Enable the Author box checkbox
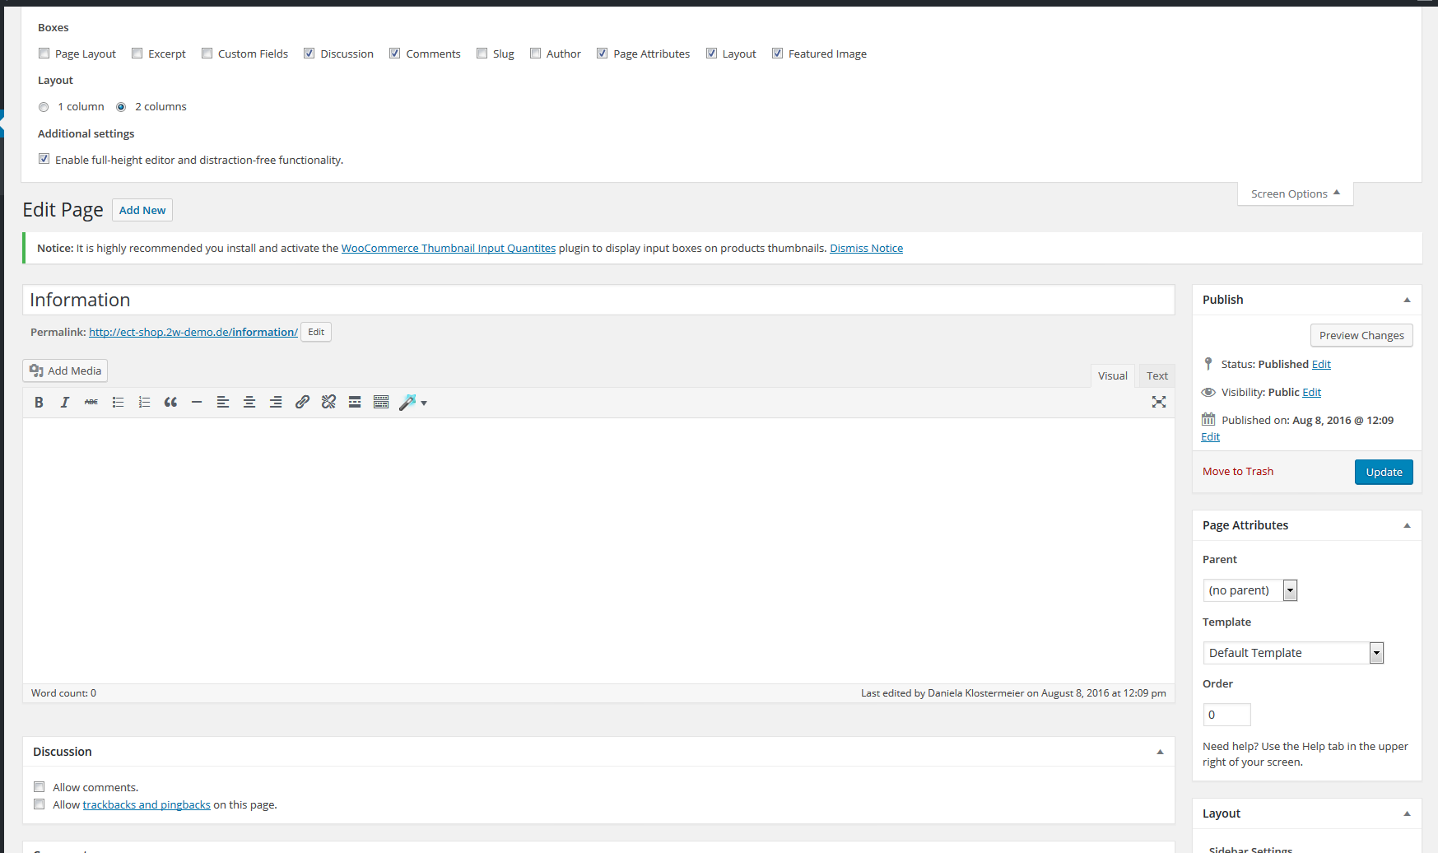1438x853 pixels. pos(536,54)
